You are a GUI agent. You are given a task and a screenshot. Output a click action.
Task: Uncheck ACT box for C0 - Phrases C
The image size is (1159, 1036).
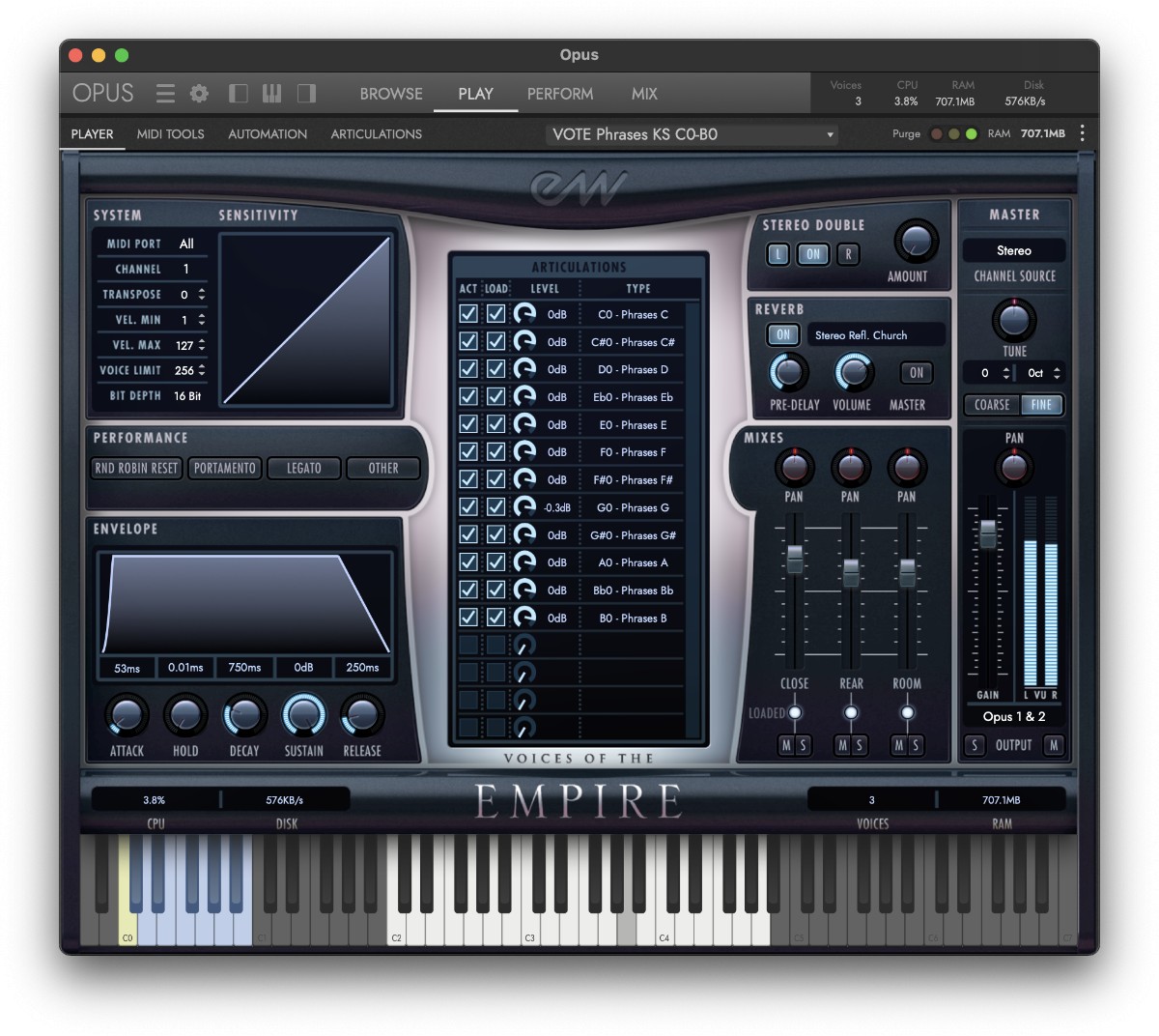click(467, 314)
